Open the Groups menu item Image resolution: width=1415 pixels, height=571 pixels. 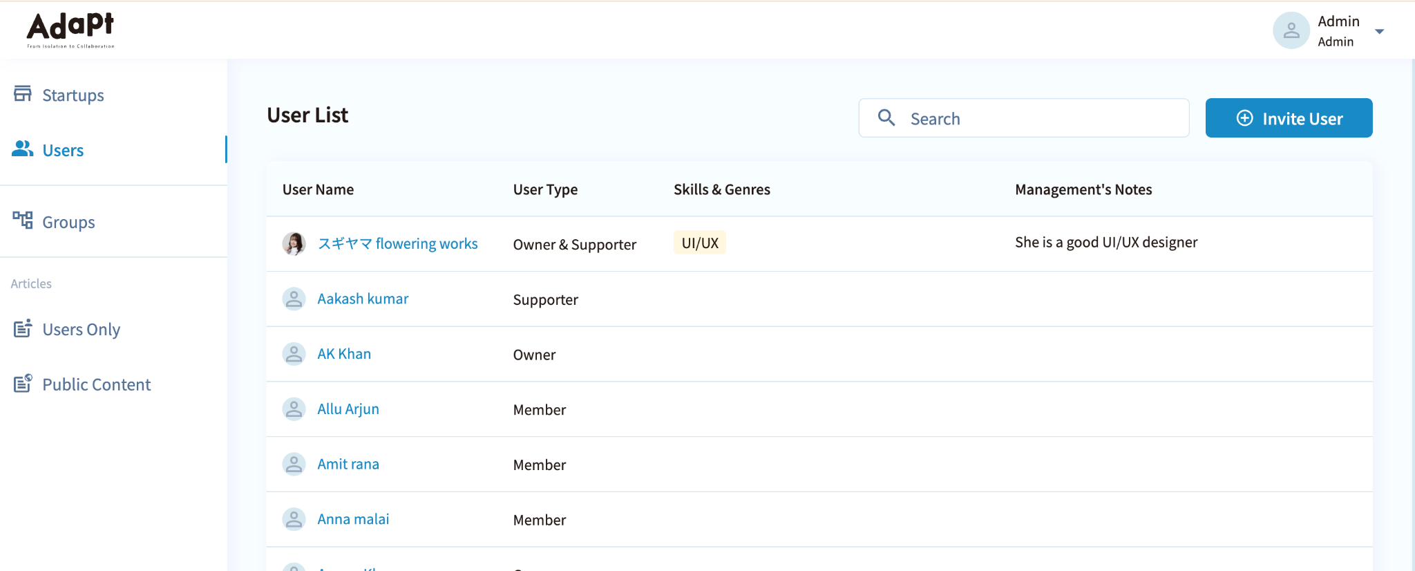(68, 222)
